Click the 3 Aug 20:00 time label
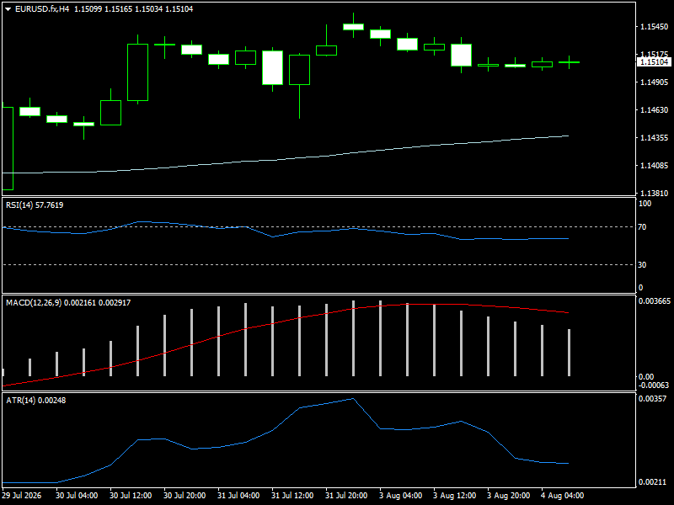This screenshot has width=674, height=505. pos(509,496)
